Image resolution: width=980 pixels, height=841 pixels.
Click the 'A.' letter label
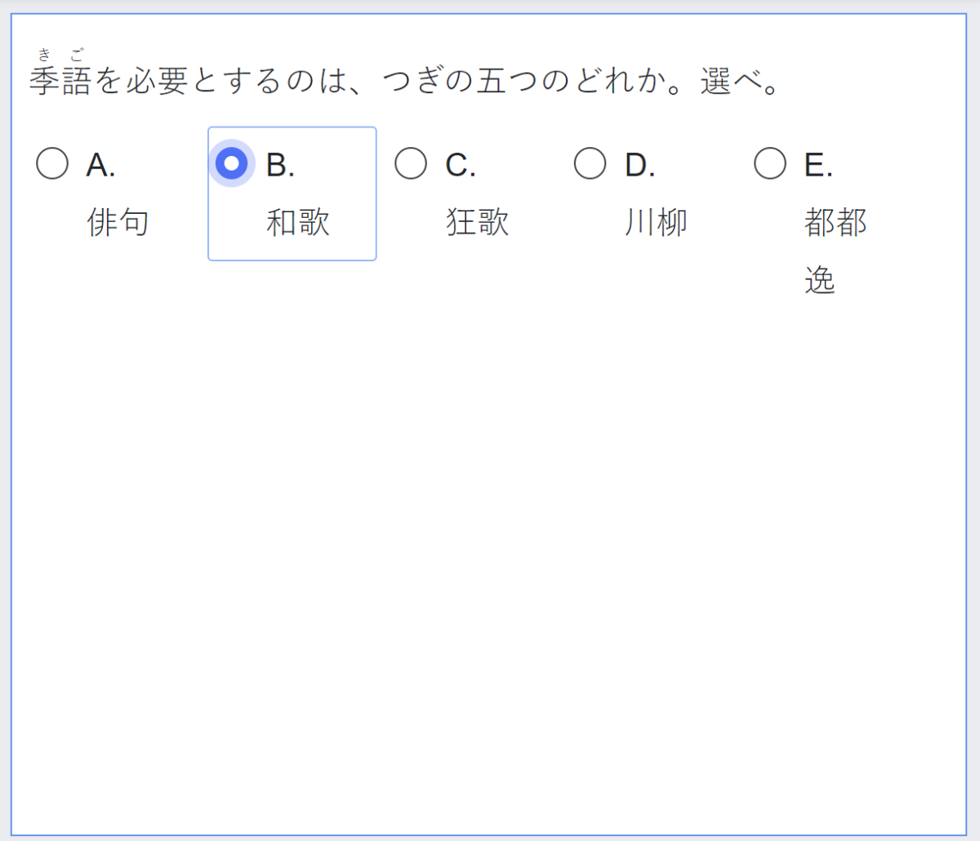[100, 166]
